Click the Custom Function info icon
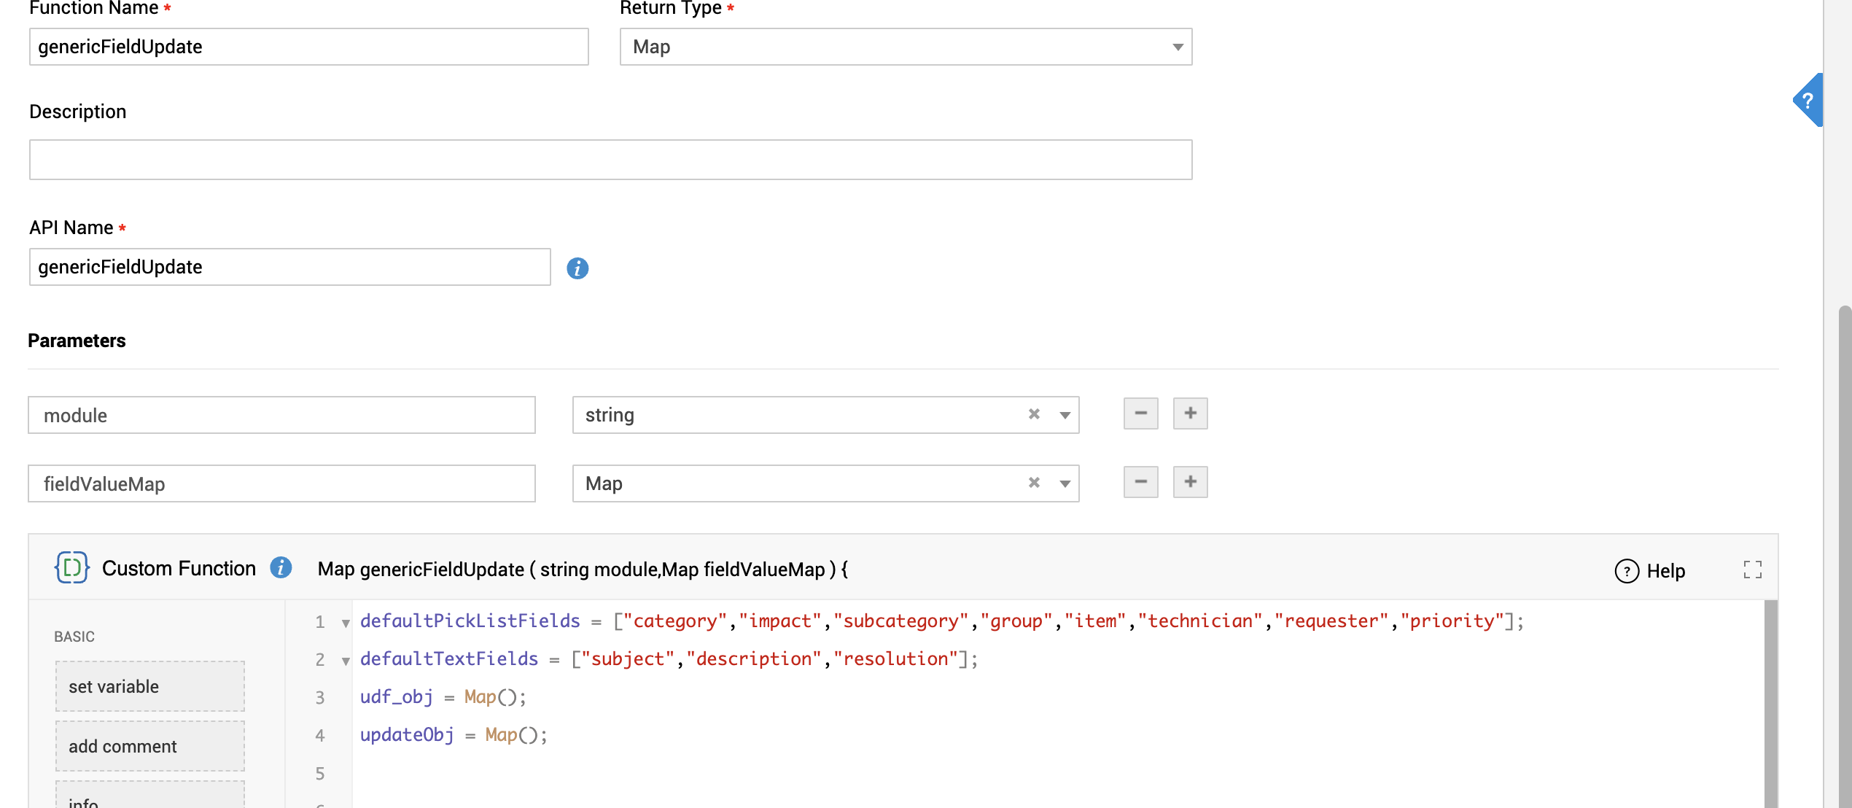 [x=281, y=567]
